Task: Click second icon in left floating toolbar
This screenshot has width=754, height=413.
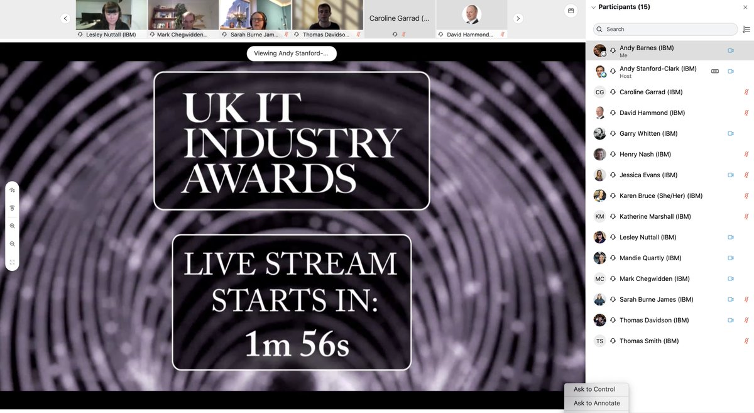Action: click(12, 207)
